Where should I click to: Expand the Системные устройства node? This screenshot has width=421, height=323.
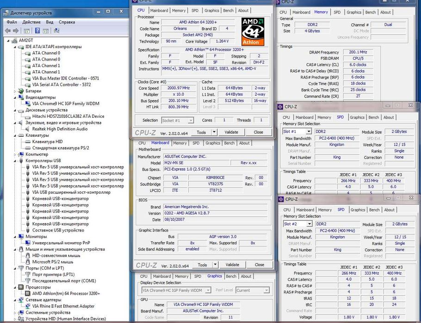(15, 312)
